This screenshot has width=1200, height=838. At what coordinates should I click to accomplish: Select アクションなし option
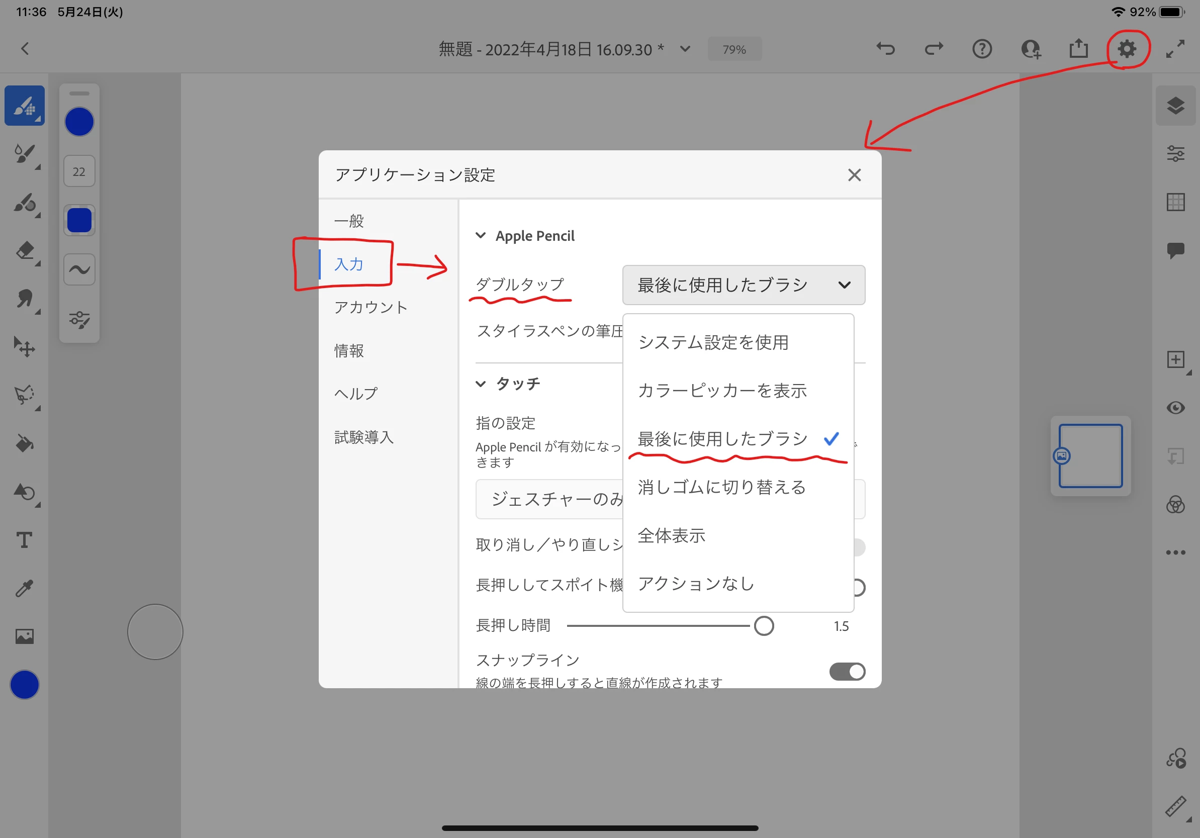(x=696, y=584)
